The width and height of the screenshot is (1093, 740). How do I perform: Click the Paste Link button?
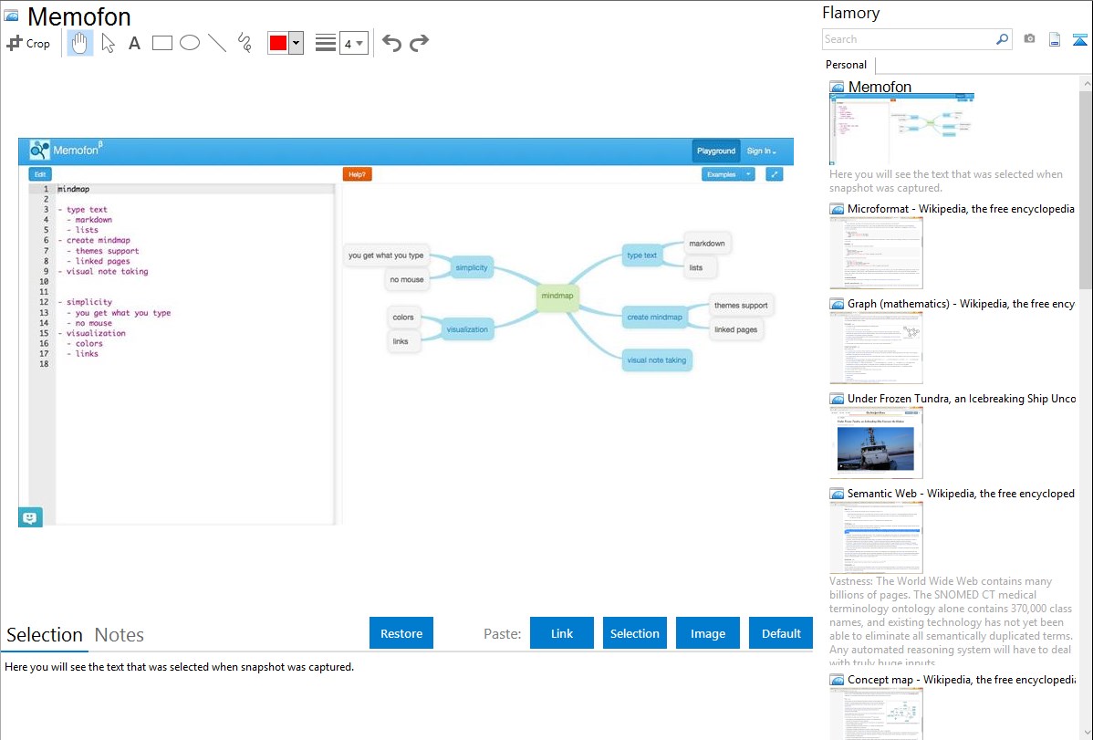(562, 633)
